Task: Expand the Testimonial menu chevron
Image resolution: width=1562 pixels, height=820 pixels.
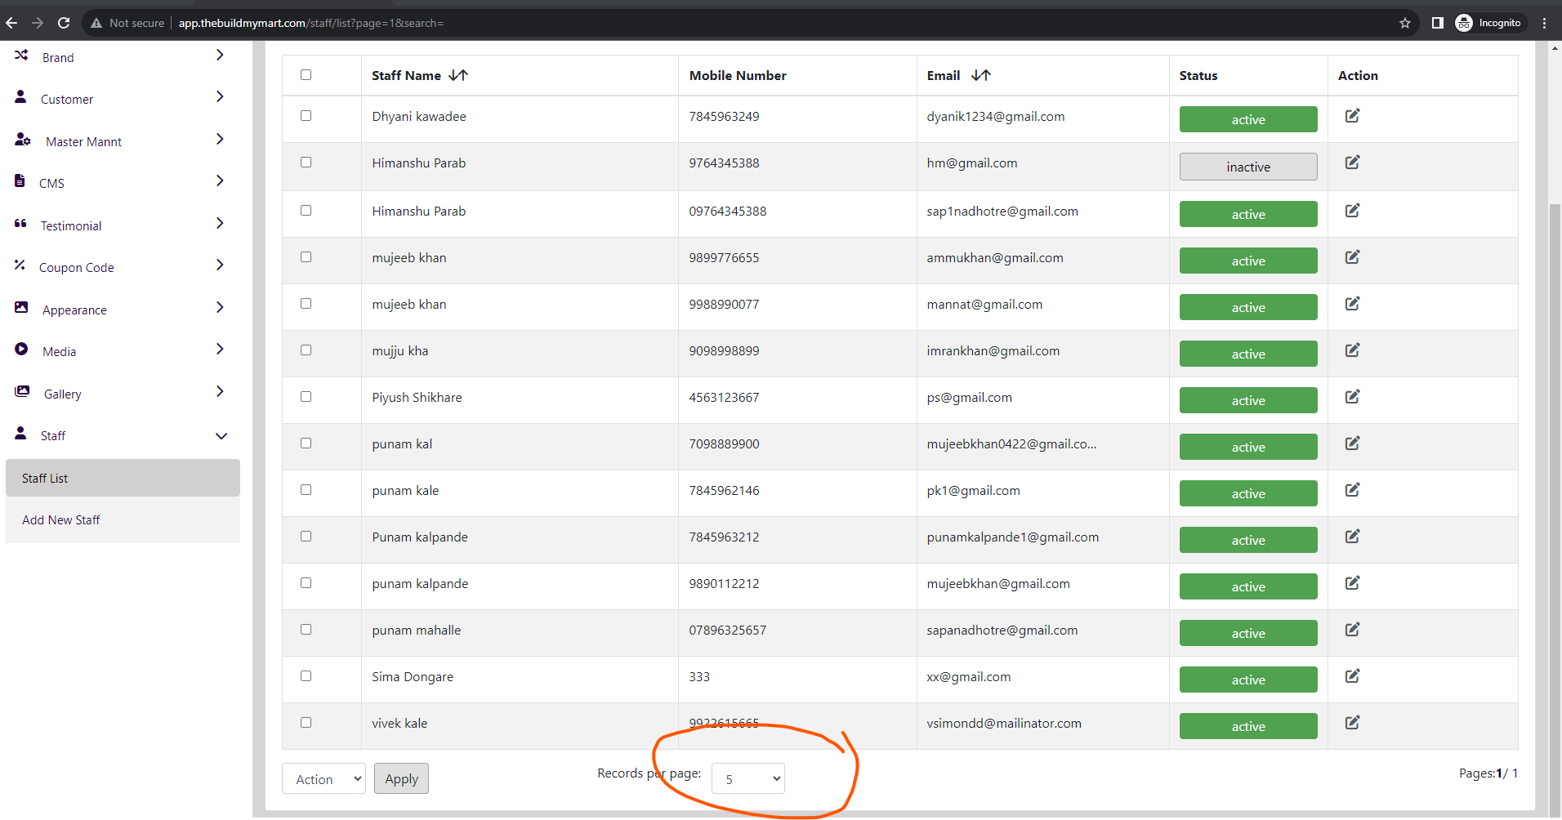Action: coord(220,223)
